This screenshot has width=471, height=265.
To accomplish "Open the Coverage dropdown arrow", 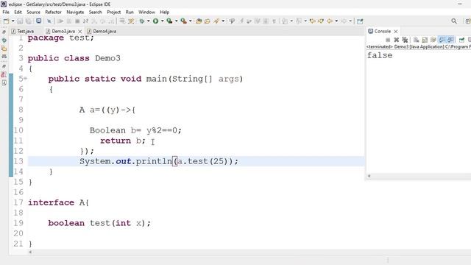I will click(177, 21).
